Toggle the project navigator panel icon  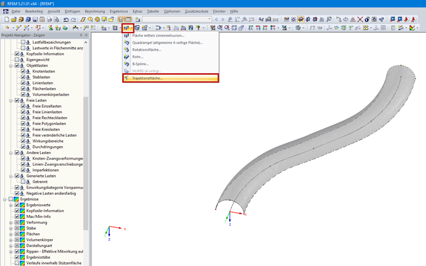(121, 19)
